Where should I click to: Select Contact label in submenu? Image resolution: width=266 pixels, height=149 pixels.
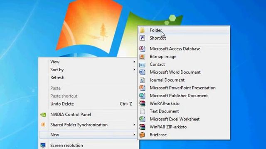point(157,65)
